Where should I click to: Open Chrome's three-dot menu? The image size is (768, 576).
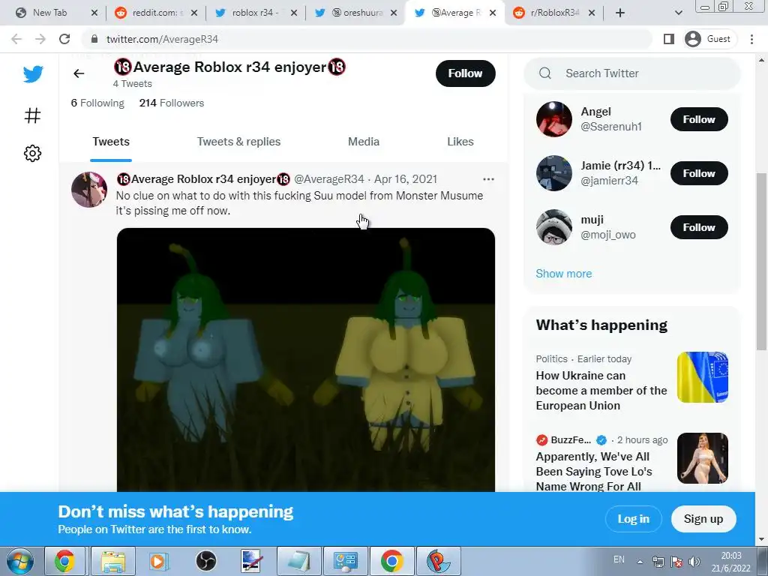[751, 39]
